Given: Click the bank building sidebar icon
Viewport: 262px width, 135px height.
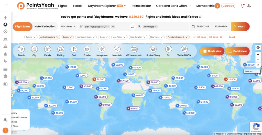Looking at the screenshot, I should tap(6, 76).
